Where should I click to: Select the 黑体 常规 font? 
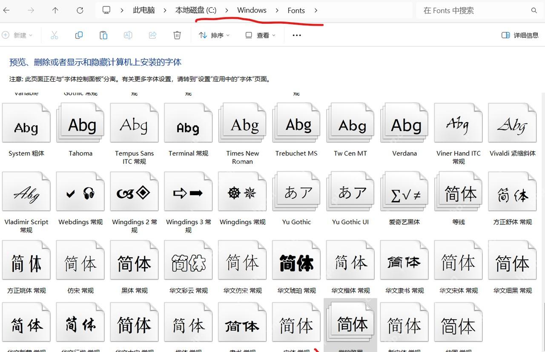(x=135, y=267)
